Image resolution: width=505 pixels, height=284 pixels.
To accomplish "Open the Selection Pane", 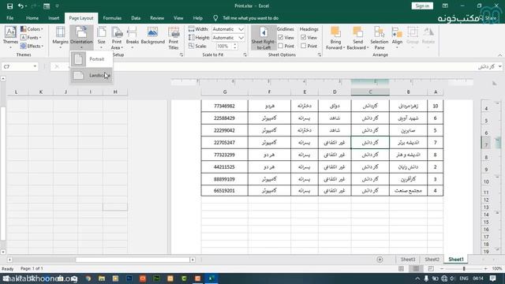I will [380, 38].
